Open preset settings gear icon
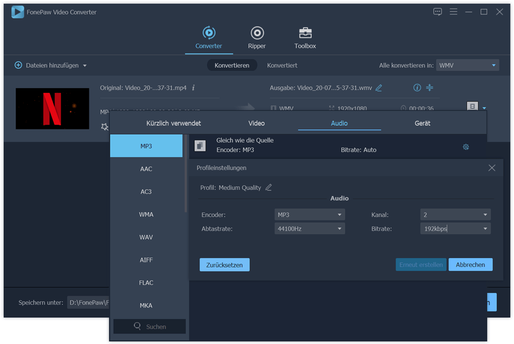 click(x=466, y=147)
